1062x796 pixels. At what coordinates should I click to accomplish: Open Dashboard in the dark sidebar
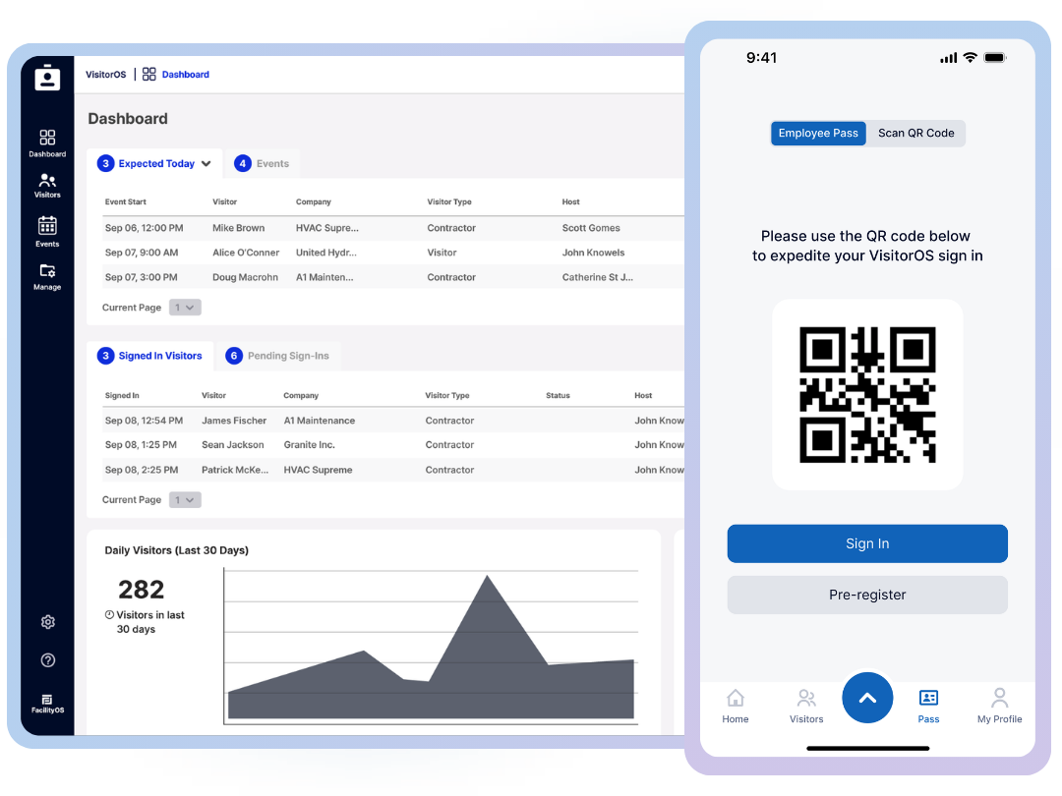click(x=47, y=142)
